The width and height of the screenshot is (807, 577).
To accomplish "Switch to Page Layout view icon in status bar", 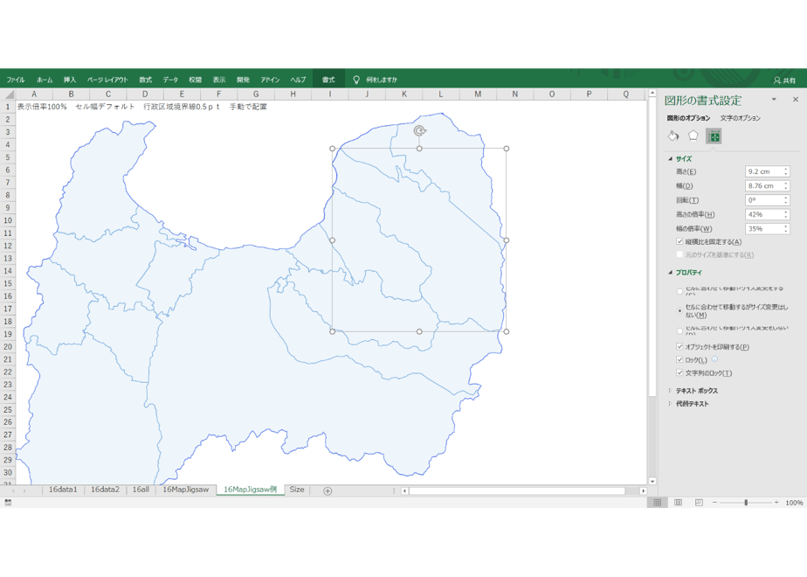I will pyautogui.click(x=679, y=503).
